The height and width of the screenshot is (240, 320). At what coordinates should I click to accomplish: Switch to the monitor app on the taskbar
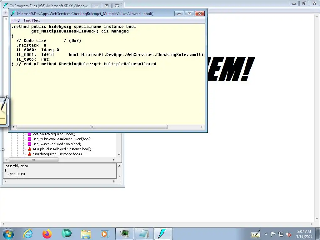[x=124, y=234]
